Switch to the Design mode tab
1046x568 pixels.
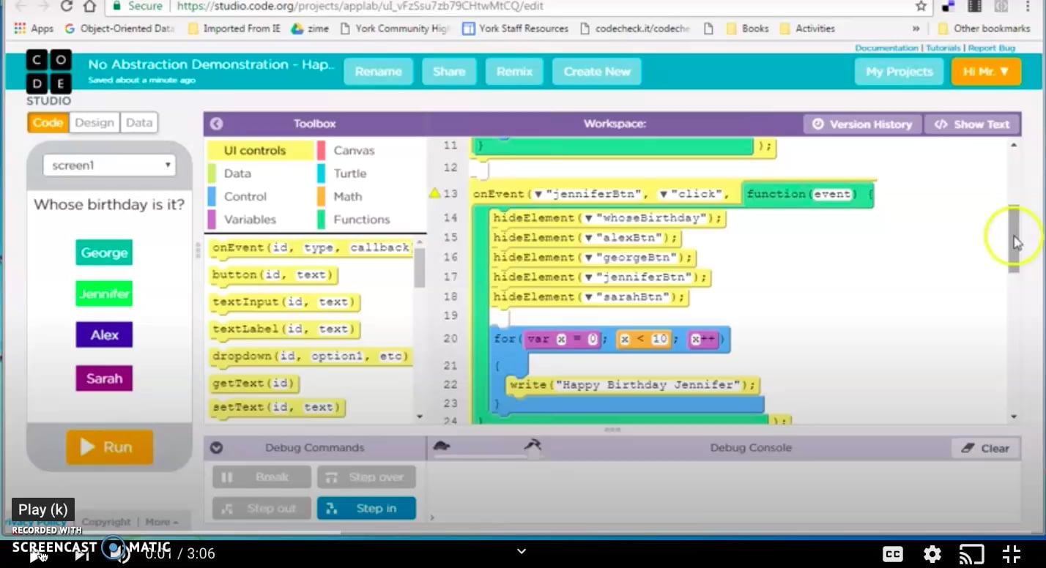coord(94,123)
